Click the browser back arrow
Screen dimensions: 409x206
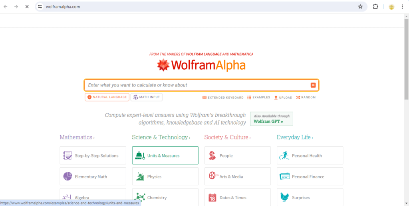click(6, 7)
